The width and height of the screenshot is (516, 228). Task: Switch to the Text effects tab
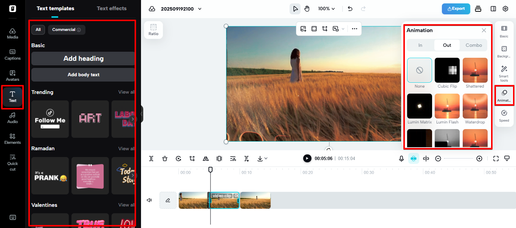point(112,8)
